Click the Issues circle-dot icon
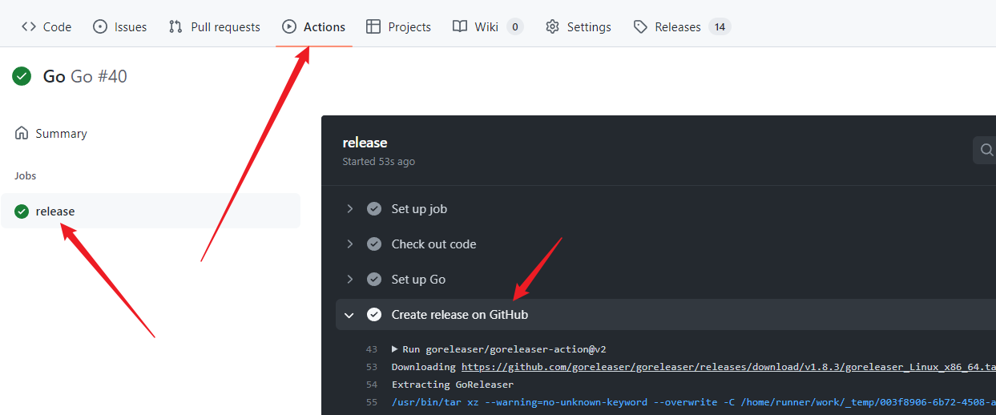This screenshot has height=415, width=996. pos(100,26)
